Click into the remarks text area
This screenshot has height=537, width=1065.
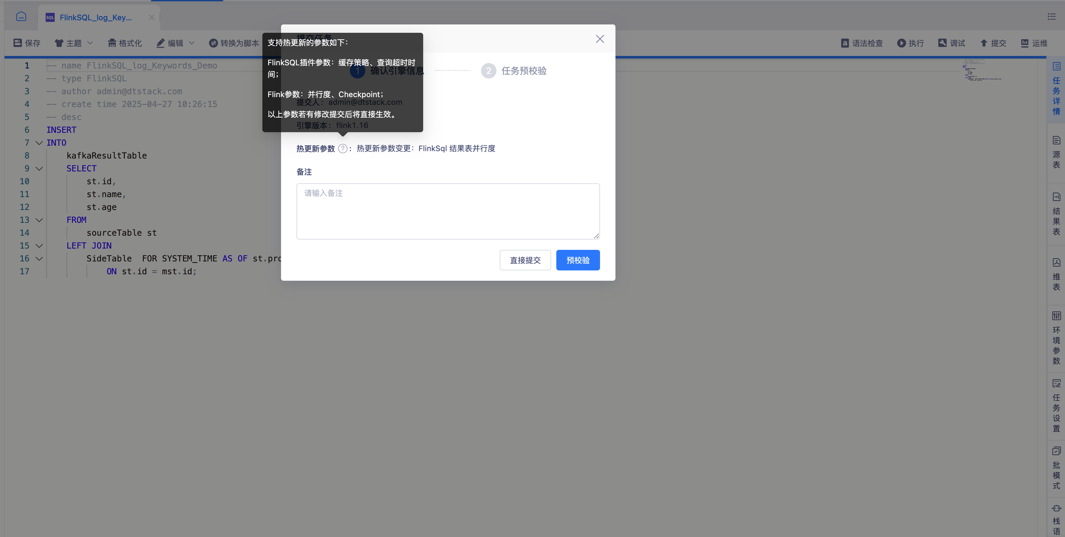coord(448,211)
